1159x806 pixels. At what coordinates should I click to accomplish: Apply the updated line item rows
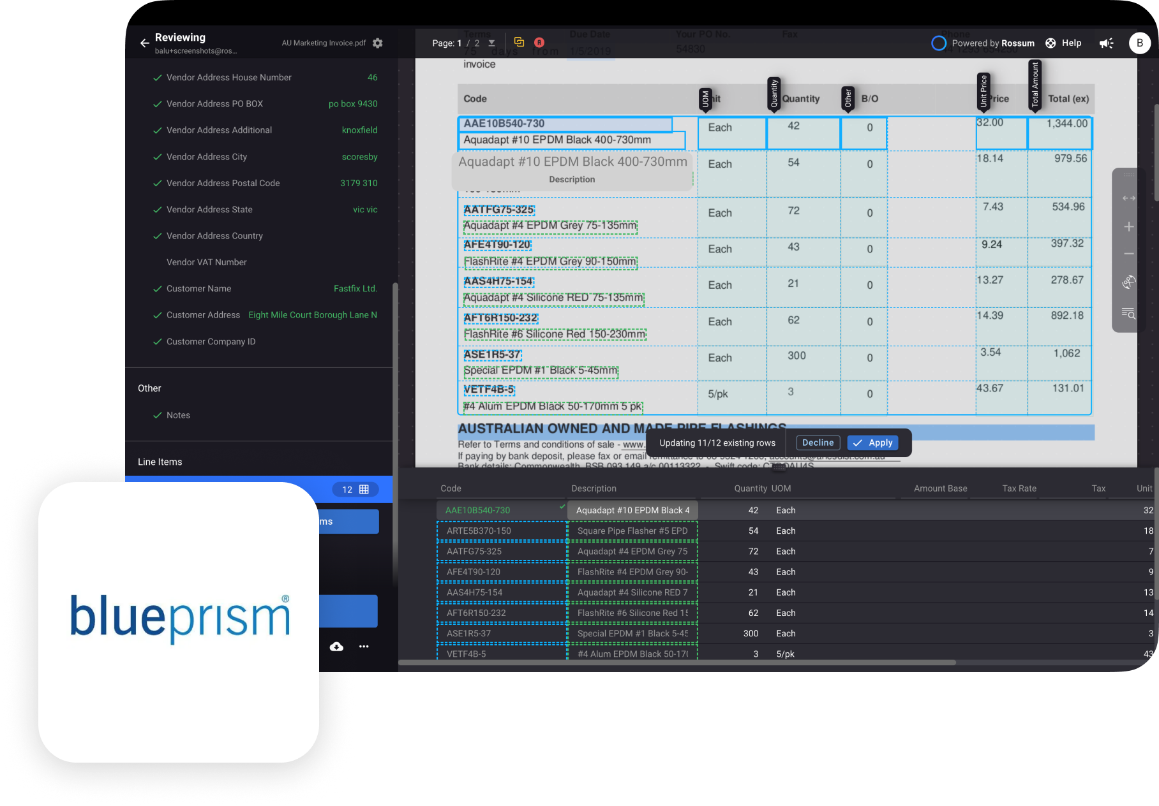pyautogui.click(x=872, y=443)
